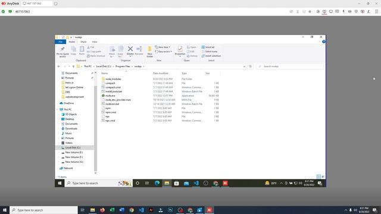The width and height of the screenshot is (381, 214).
Task: Open Visual Studio Code on remote taskbar
Action: (196, 183)
